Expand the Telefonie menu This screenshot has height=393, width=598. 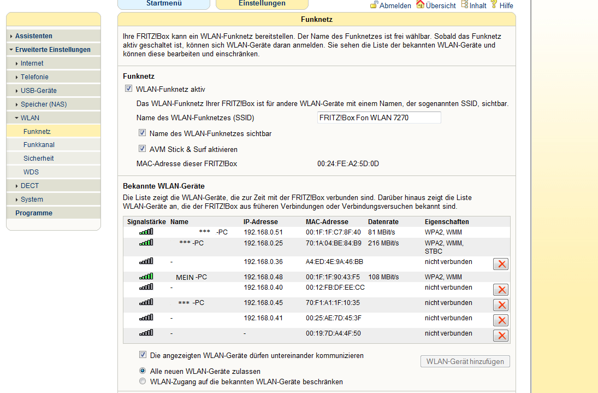pos(54,77)
